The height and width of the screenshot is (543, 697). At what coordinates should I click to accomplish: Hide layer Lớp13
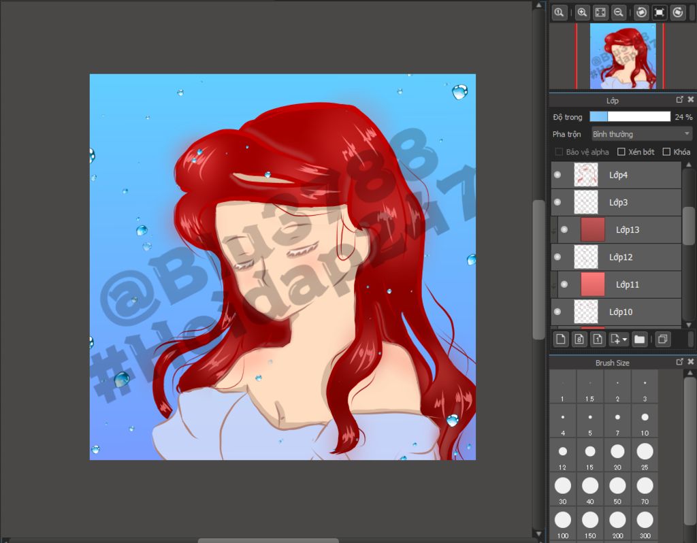564,230
